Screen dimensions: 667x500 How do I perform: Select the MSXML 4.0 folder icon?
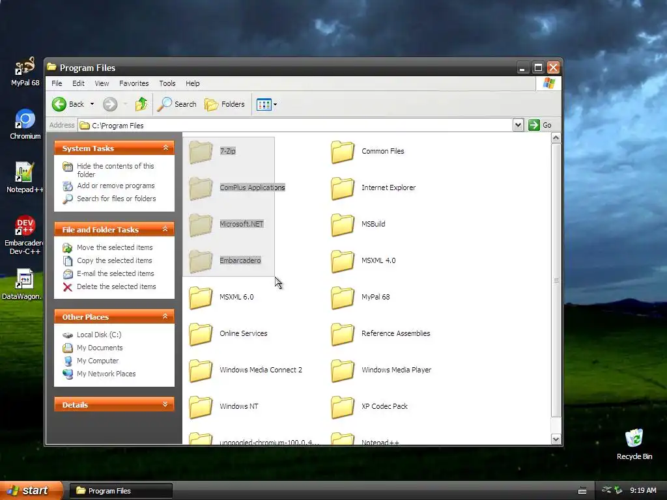coord(343,261)
